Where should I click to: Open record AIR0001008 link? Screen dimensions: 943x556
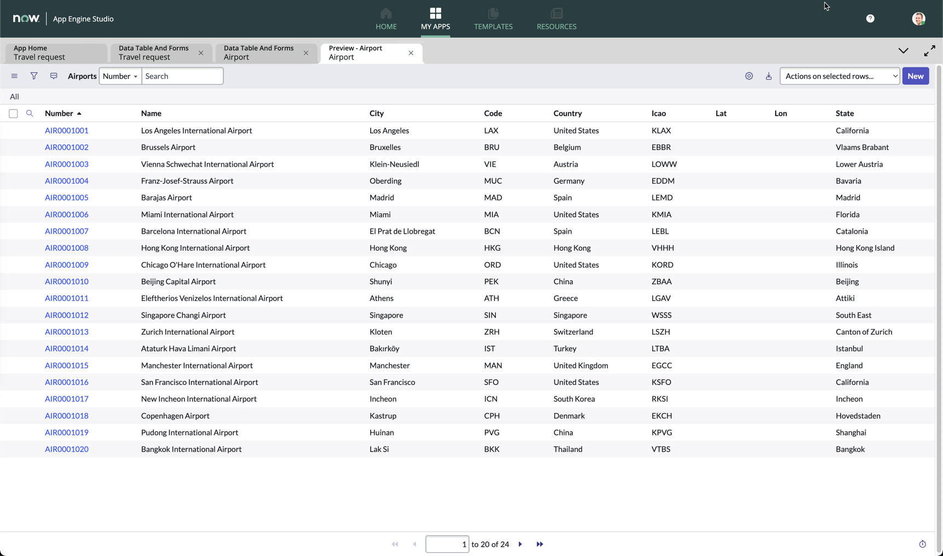point(67,248)
